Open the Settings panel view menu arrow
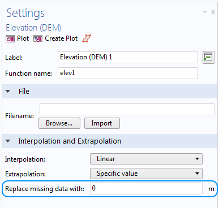Image resolution: width=219 pixels, height=208 pixels. click(x=205, y=12)
